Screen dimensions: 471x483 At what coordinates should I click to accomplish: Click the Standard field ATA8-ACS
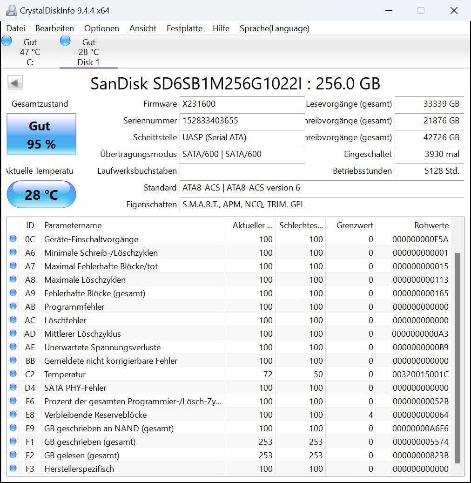(x=322, y=188)
